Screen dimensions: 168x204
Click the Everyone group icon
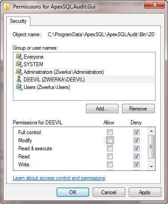click(19, 56)
